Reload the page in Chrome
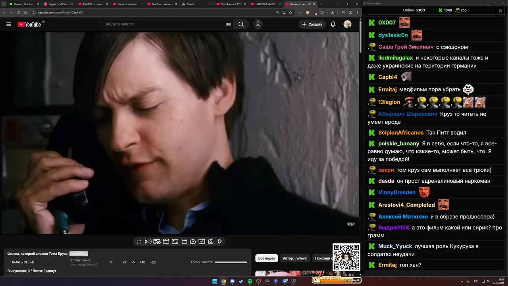Image resolution: width=508 pixels, height=286 pixels. (18, 12)
